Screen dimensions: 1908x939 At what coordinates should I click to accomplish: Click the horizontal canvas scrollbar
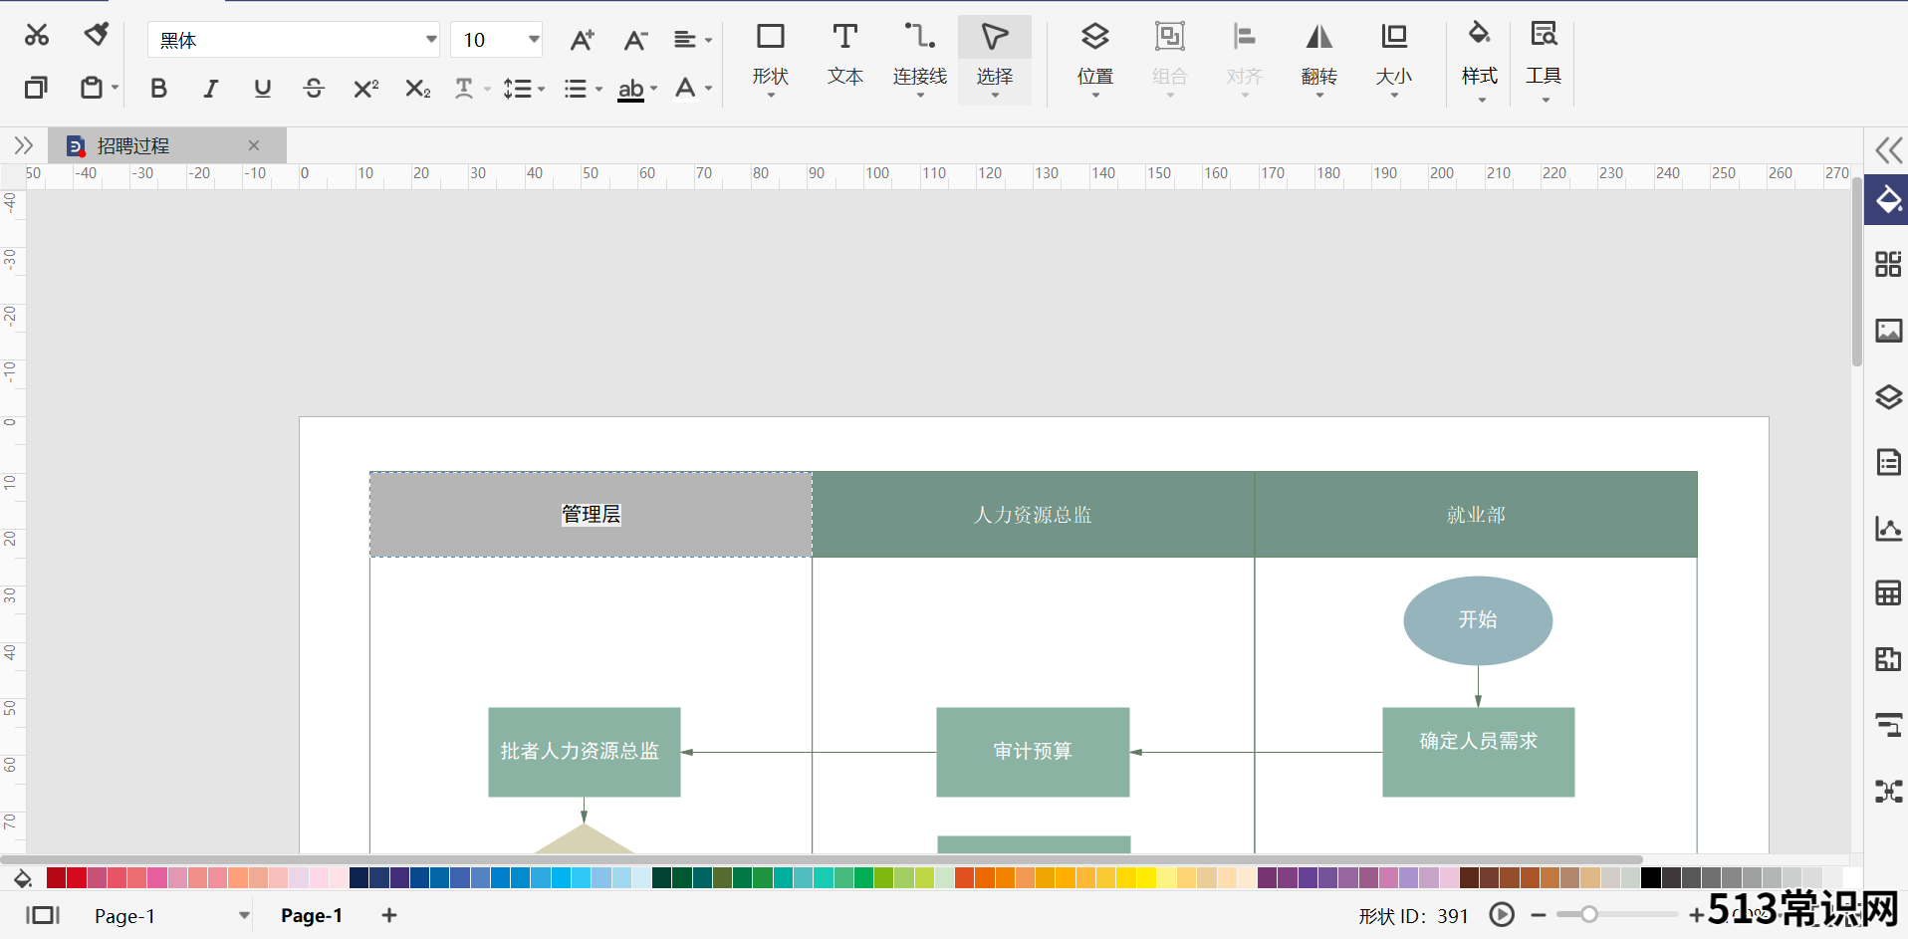(x=822, y=858)
